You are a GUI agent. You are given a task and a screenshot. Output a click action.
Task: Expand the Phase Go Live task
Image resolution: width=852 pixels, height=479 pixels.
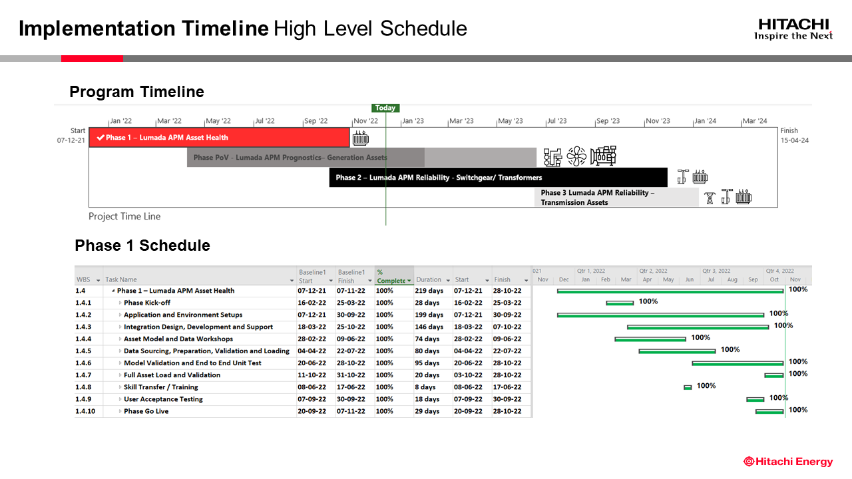120,411
